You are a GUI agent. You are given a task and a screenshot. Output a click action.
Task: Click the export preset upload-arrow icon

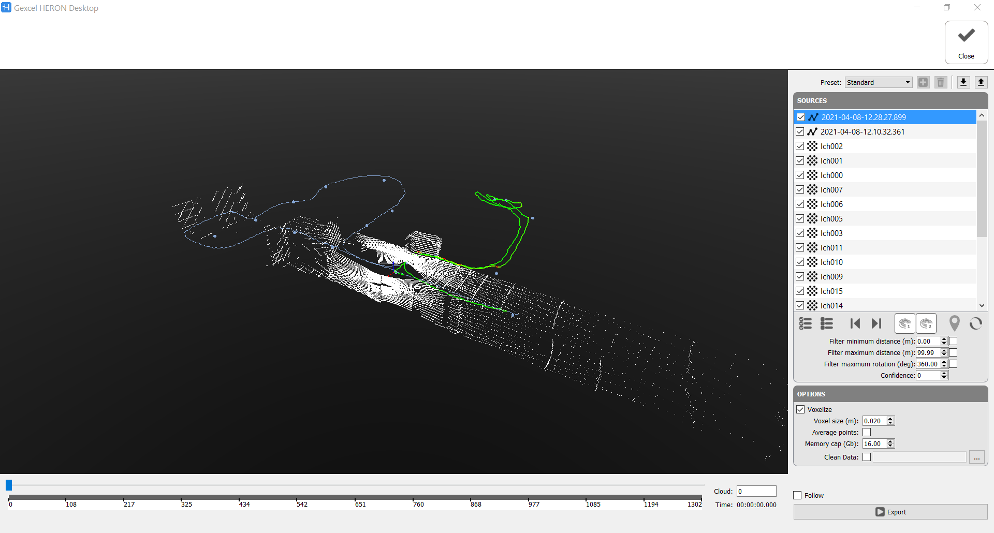(981, 82)
